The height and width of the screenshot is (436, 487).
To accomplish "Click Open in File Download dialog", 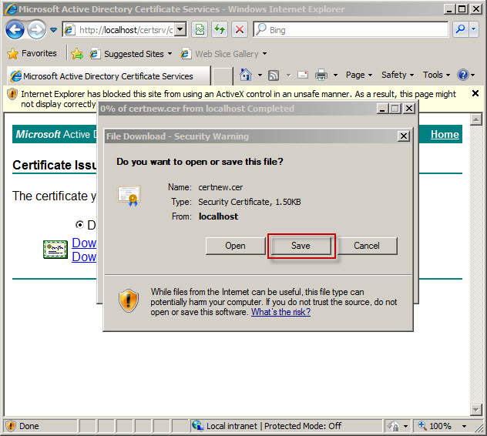I will tap(235, 246).
